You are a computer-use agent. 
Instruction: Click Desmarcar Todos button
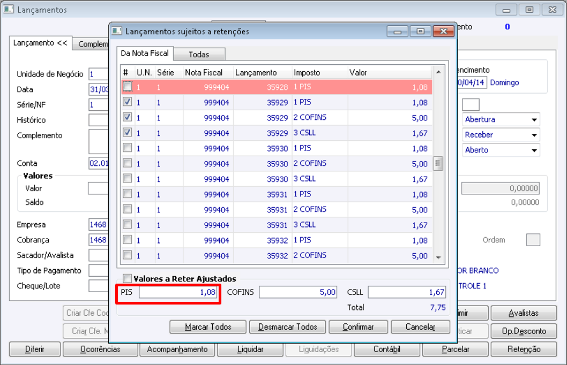click(x=287, y=327)
